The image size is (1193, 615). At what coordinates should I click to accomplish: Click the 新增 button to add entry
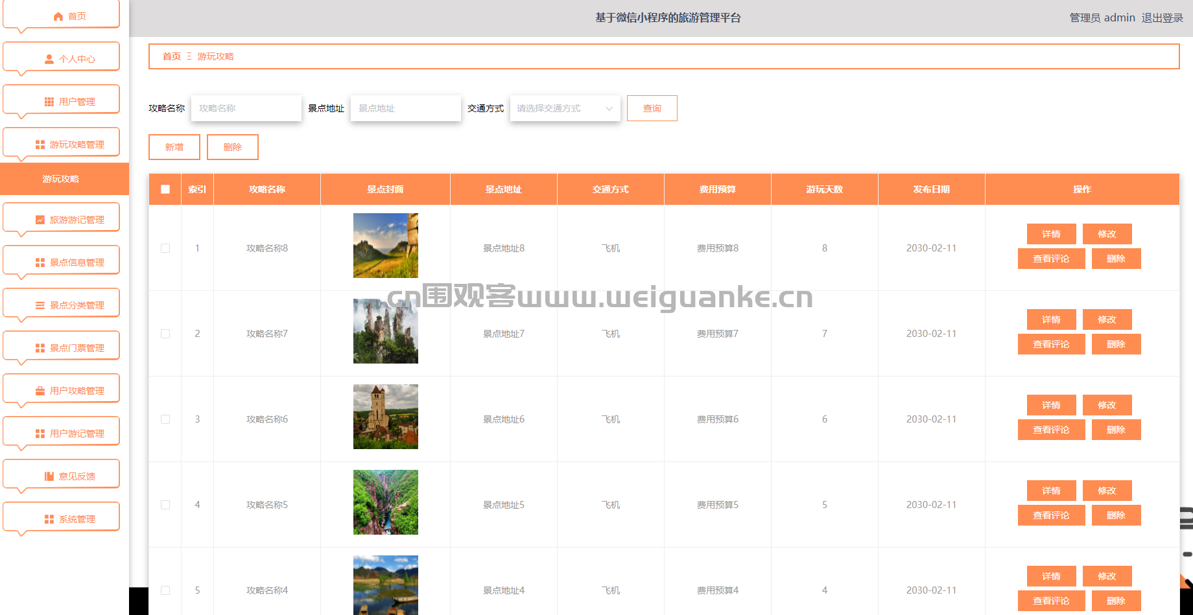pyautogui.click(x=174, y=147)
